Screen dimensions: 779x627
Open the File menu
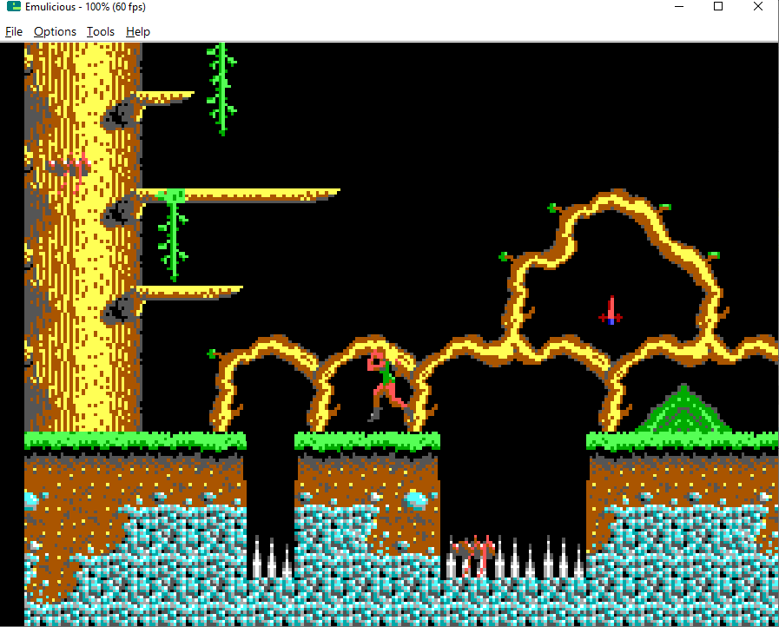14,32
